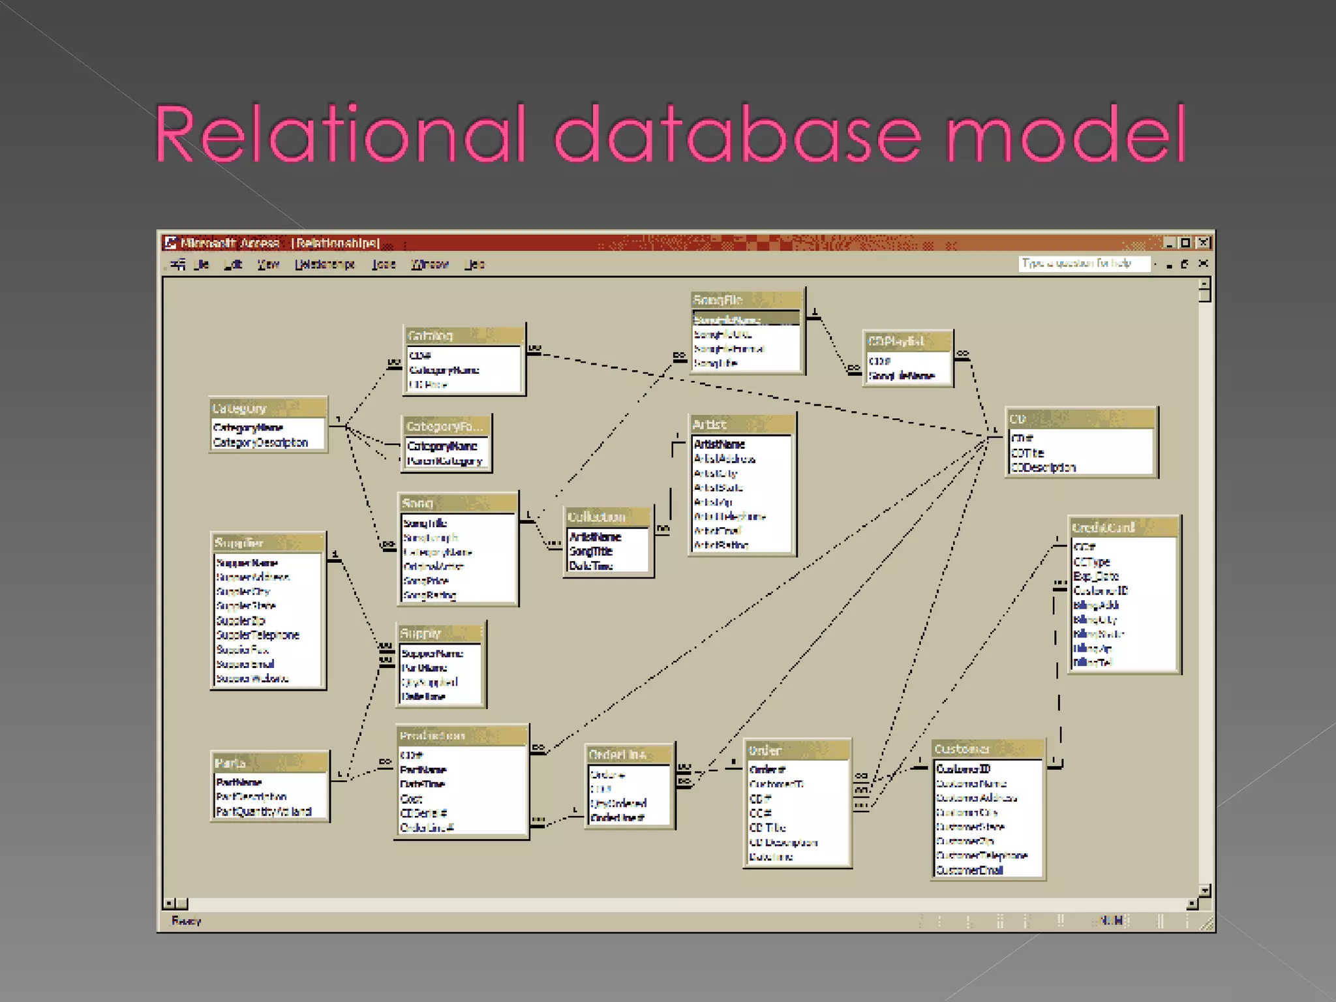Expand the help question dropdown arrow
1336x1002 pixels.
click(1155, 264)
